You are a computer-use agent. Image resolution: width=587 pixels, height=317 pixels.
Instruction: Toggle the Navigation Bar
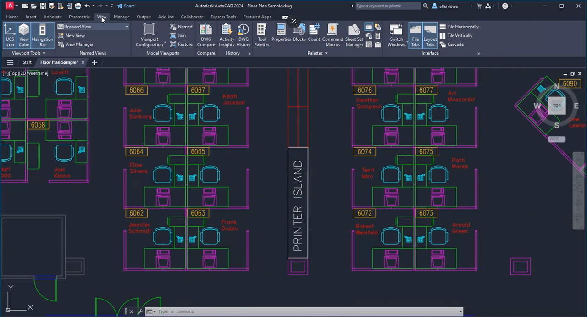click(42, 35)
